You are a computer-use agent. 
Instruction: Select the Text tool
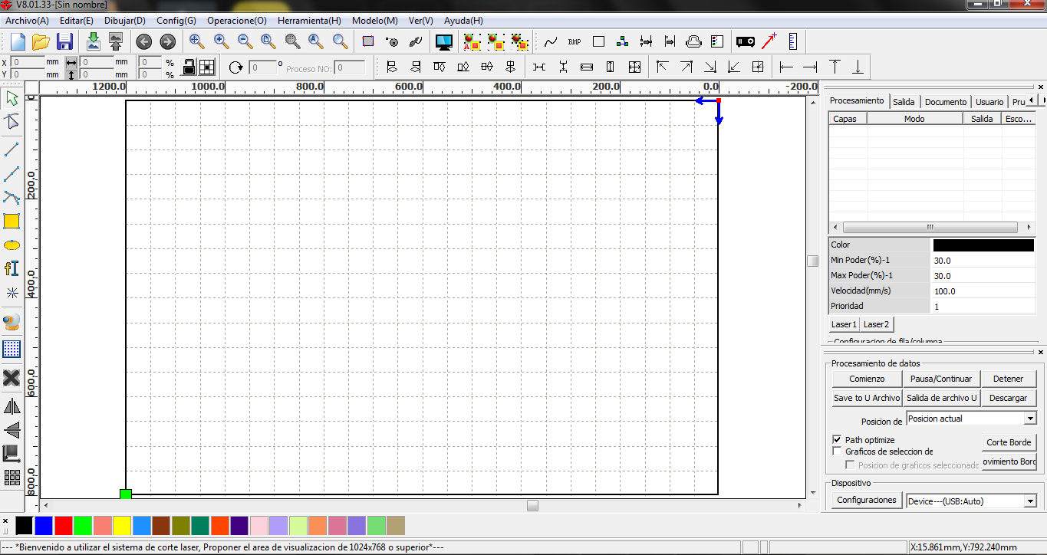pyautogui.click(x=12, y=268)
